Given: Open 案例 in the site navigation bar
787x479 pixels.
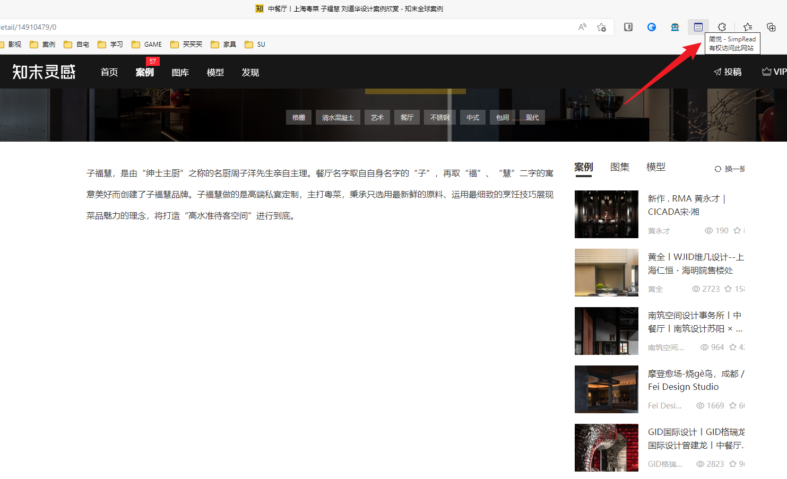Looking at the screenshot, I should [144, 72].
